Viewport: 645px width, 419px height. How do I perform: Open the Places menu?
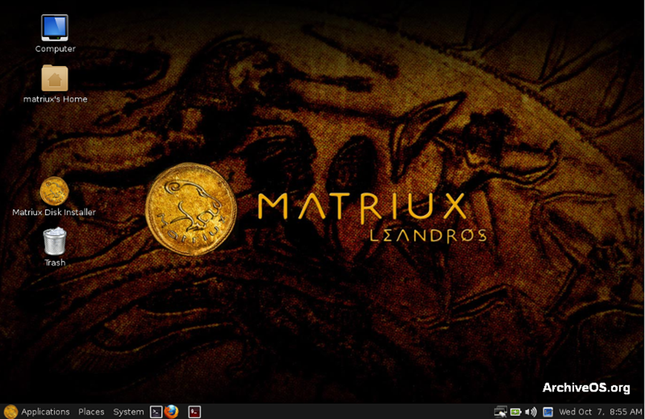coord(91,412)
